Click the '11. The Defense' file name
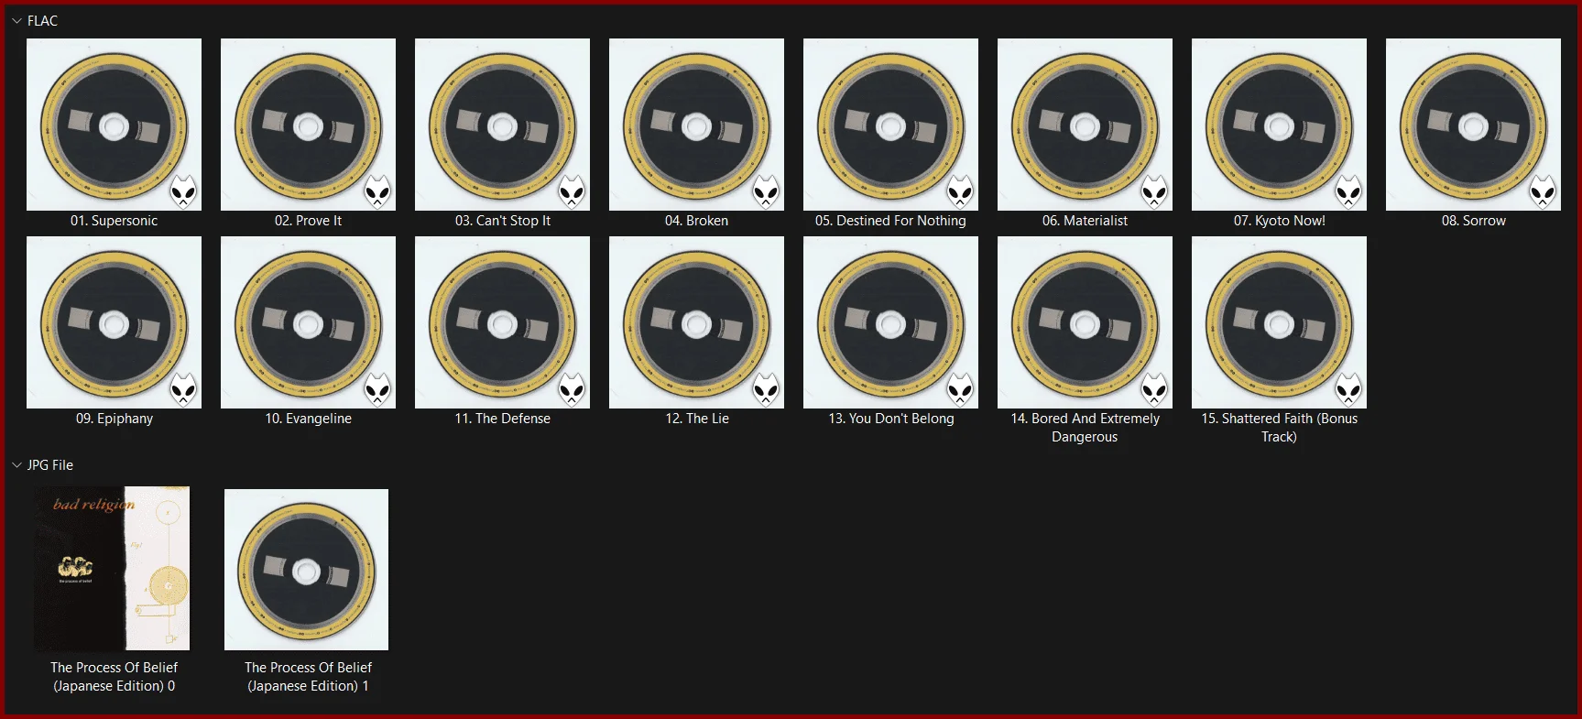This screenshot has height=719, width=1582. click(x=502, y=419)
